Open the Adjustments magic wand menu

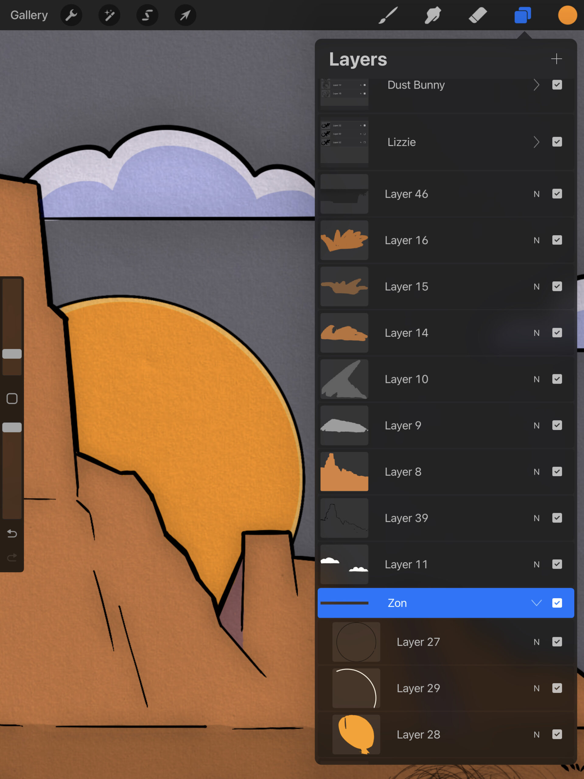tap(109, 15)
